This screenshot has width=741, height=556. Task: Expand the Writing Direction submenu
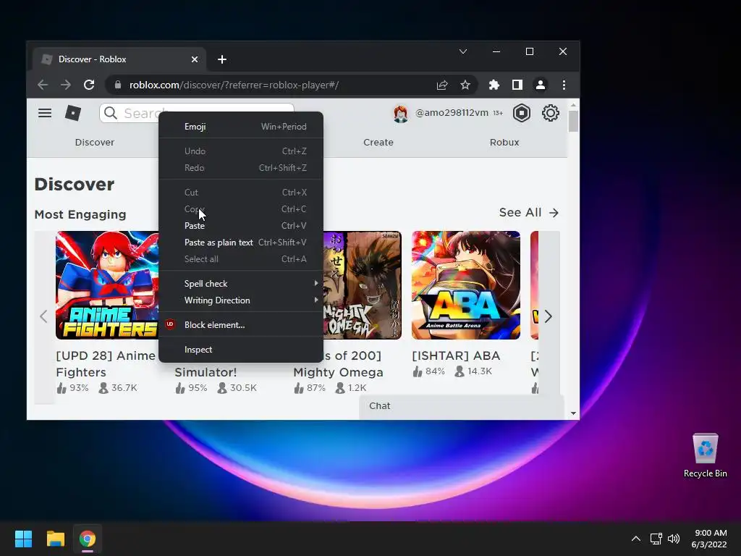241,300
